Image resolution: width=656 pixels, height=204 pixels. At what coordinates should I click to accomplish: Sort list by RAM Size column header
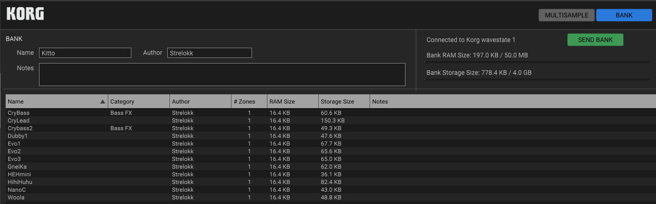click(x=293, y=101)
